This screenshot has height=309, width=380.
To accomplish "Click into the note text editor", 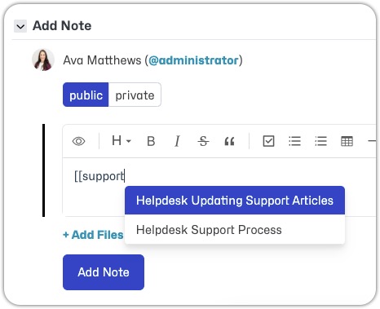I will [220, 187].
